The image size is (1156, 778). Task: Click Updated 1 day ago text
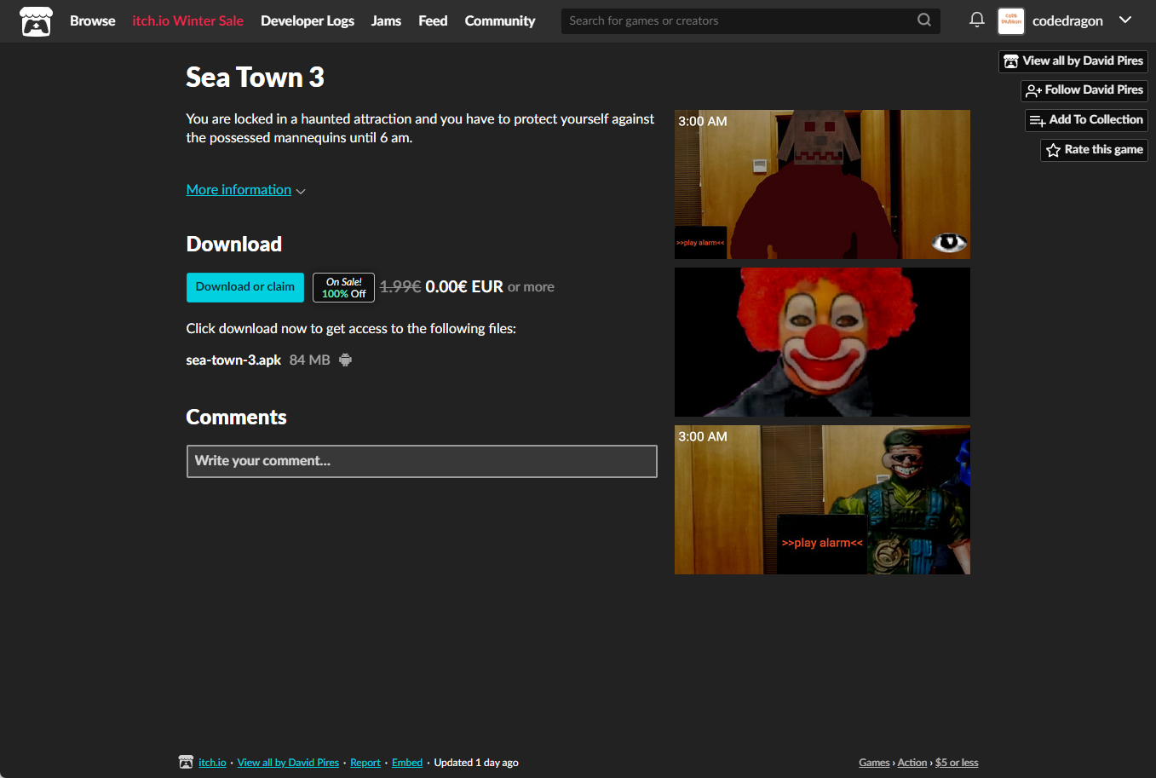[476, 763]
